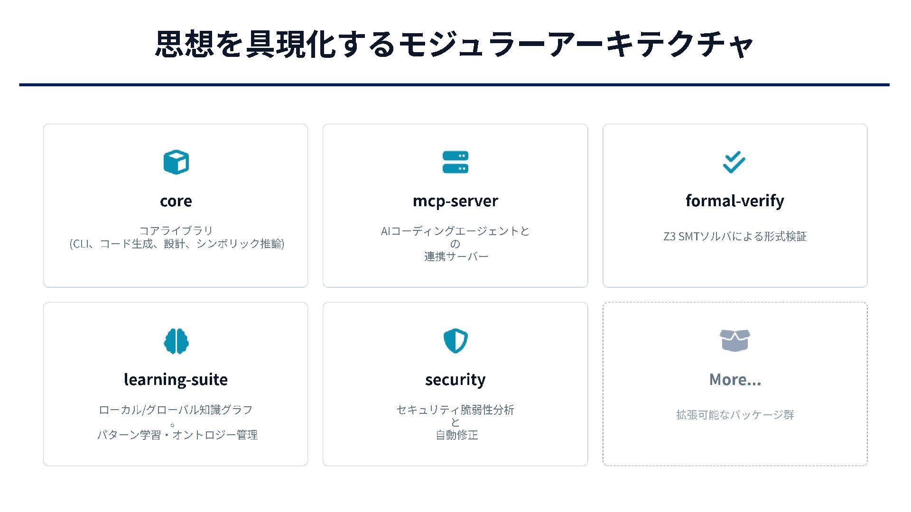Viewport: 911px width, 512px height.
Task: Click the learning-suite heading text
Action: click(x=176, y=379)
